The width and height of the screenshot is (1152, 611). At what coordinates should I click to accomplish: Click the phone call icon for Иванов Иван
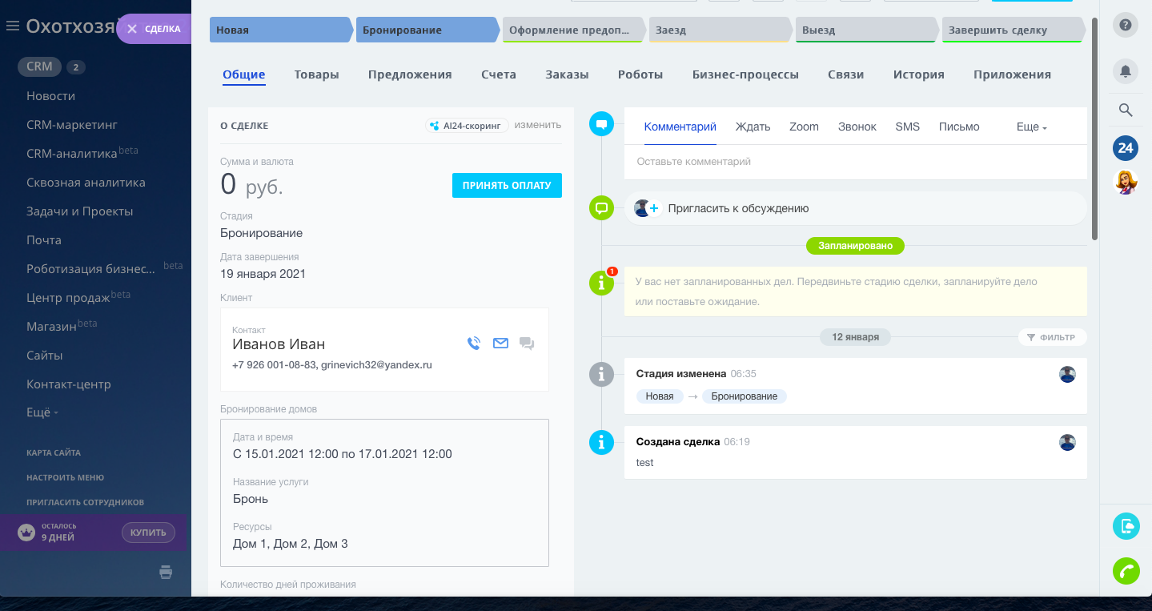(x=474, y=344)
